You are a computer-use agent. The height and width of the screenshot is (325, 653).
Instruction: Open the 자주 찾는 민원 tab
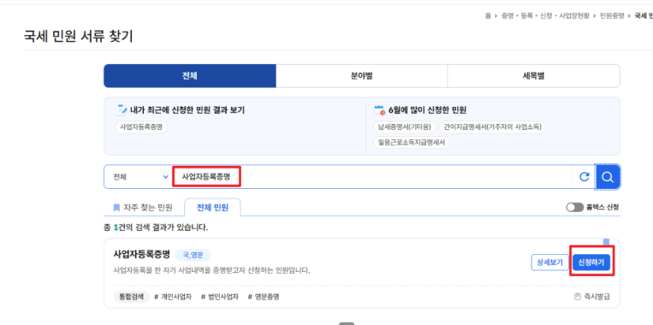pos(143,207)
